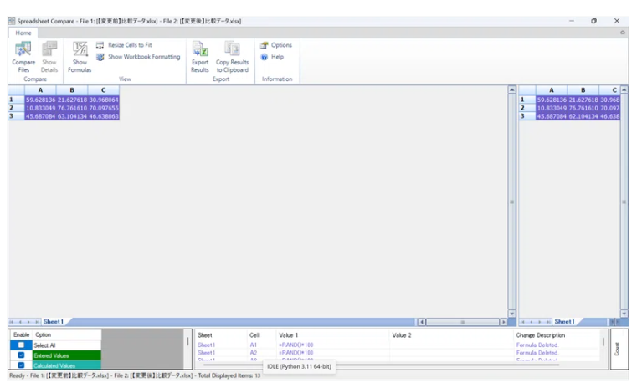Image resolution: width=642 pixels, height=383 pixels.
Task: Click cell 59.628136 in left pane
Action: click(x=40, y=100)
